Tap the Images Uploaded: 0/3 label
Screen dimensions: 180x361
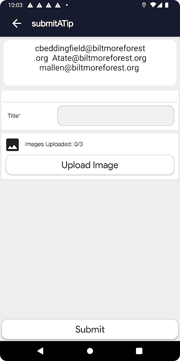(54, 144)
